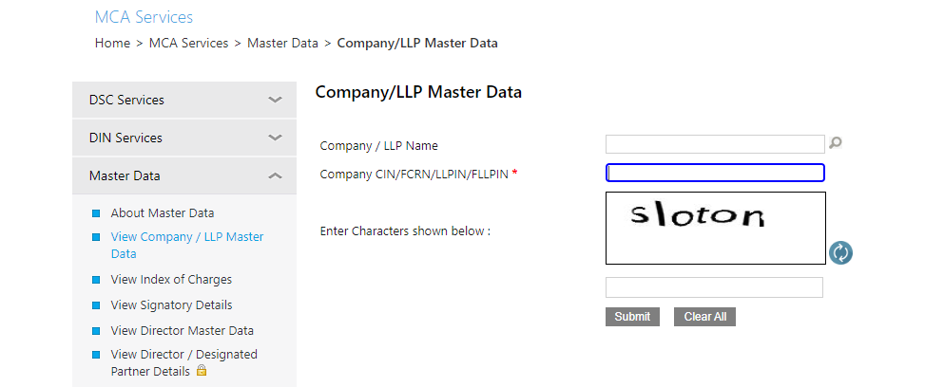Screen dimensions: 925x387
Task: Click the Master Data breadcrumb link
Action: (282, 43)
